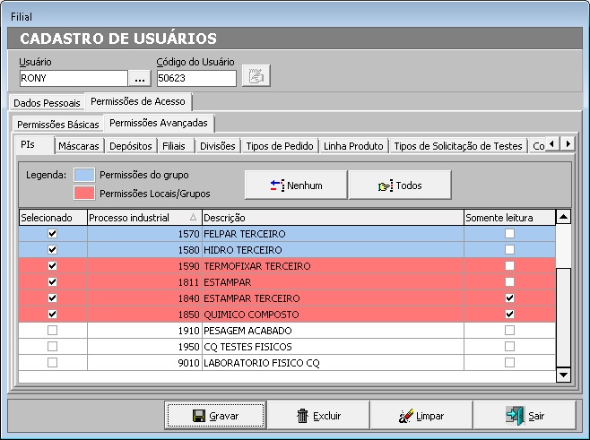This screenshot has width=590, height=440.
Task: Uncheck Selecionado for FELPAR TERCEIRO
Action: coord(52,233)
